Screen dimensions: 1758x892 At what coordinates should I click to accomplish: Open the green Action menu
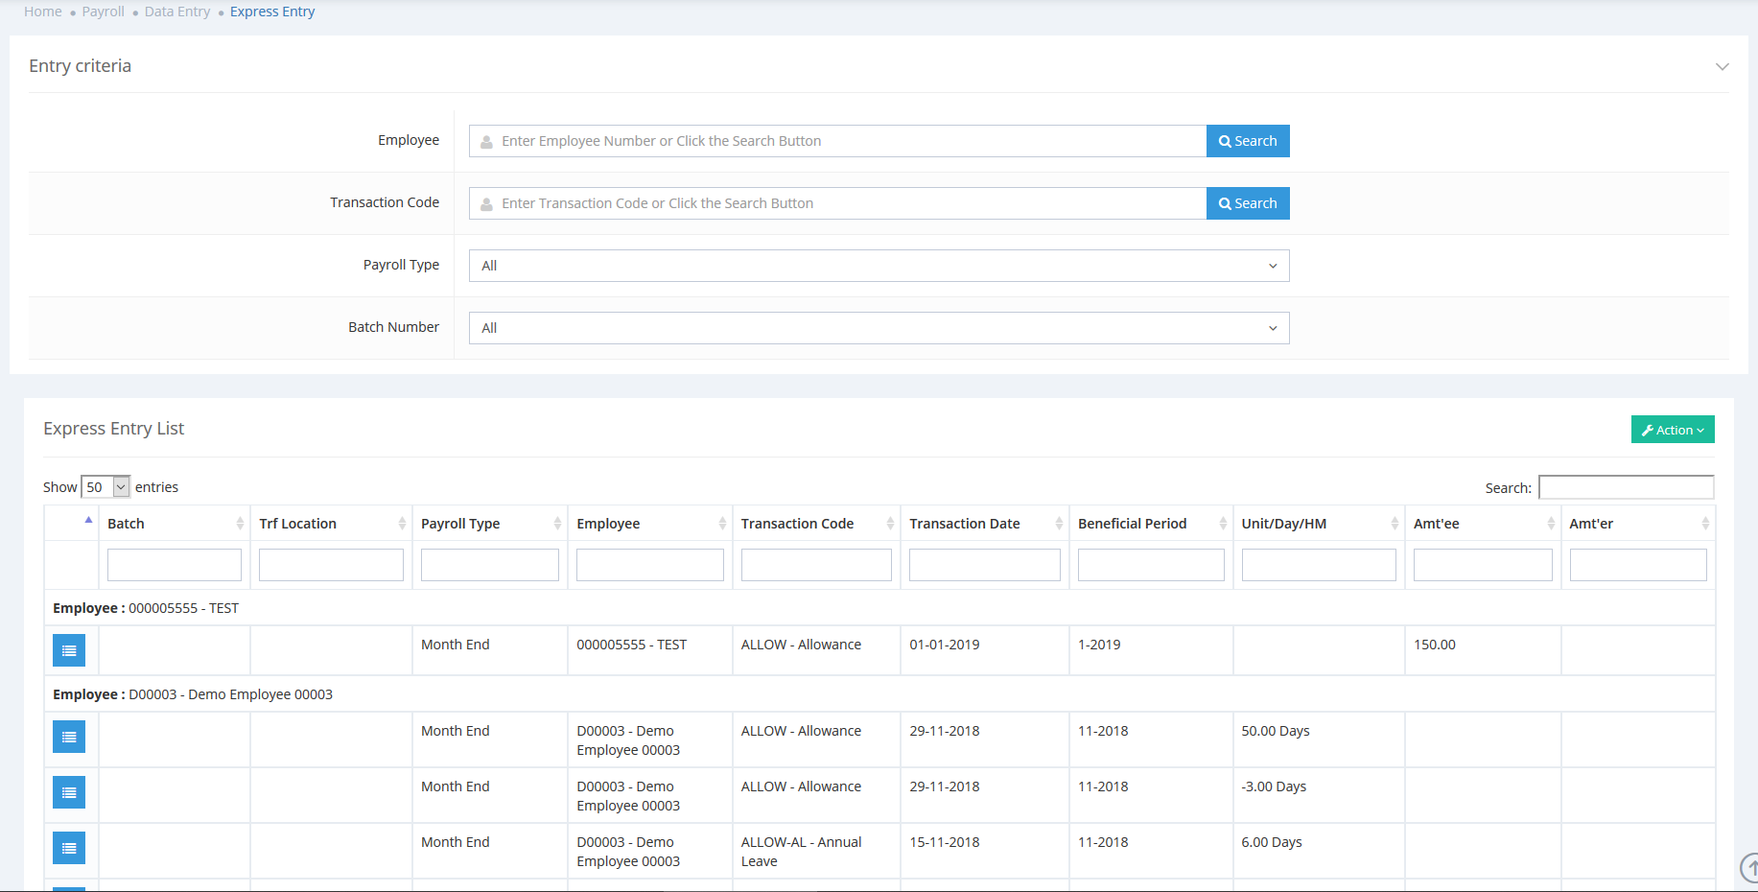click(1672, 430)
